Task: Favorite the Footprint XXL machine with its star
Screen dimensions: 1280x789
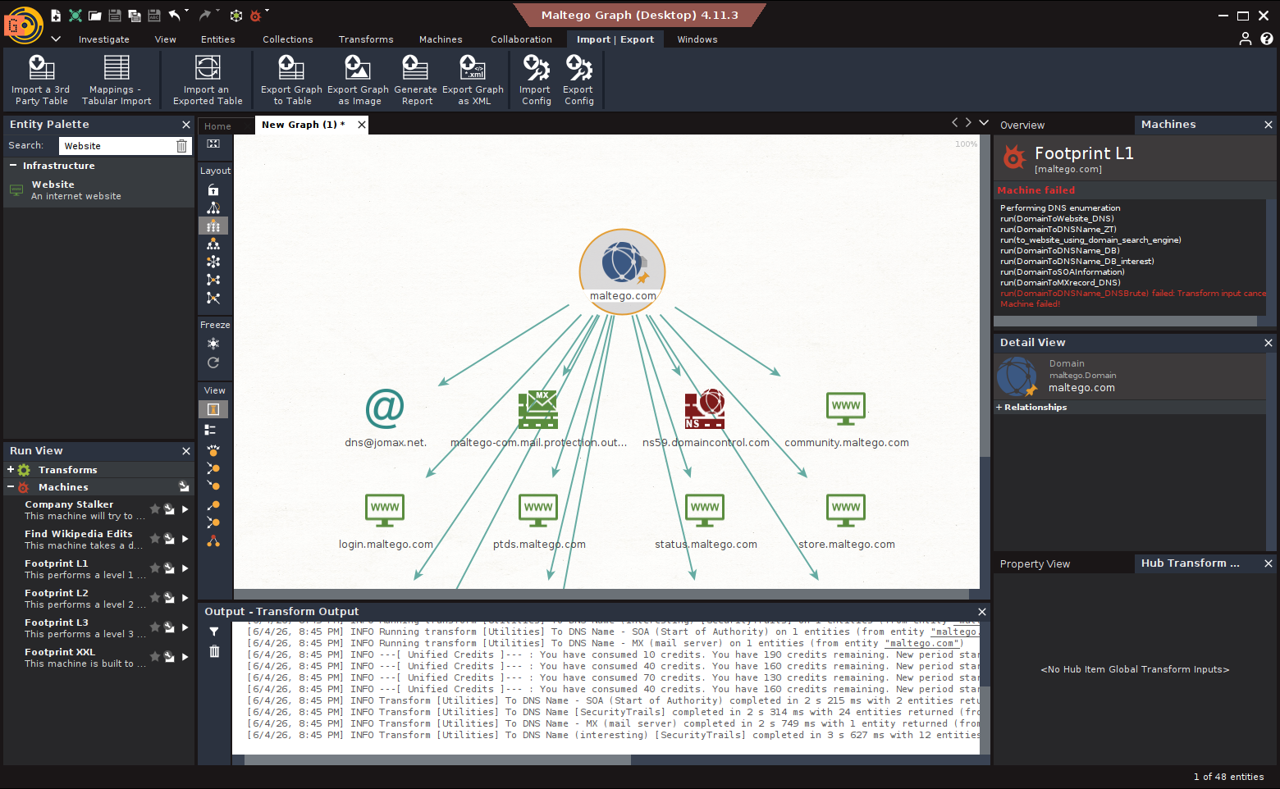Action: [x=154, y=656]
